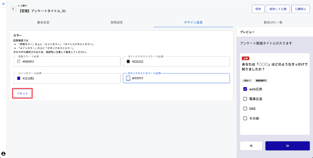The image size is (313, 158).
Task: Click the プレビュー panel heading
Action: pyautogui.click(x=247, y=32)
